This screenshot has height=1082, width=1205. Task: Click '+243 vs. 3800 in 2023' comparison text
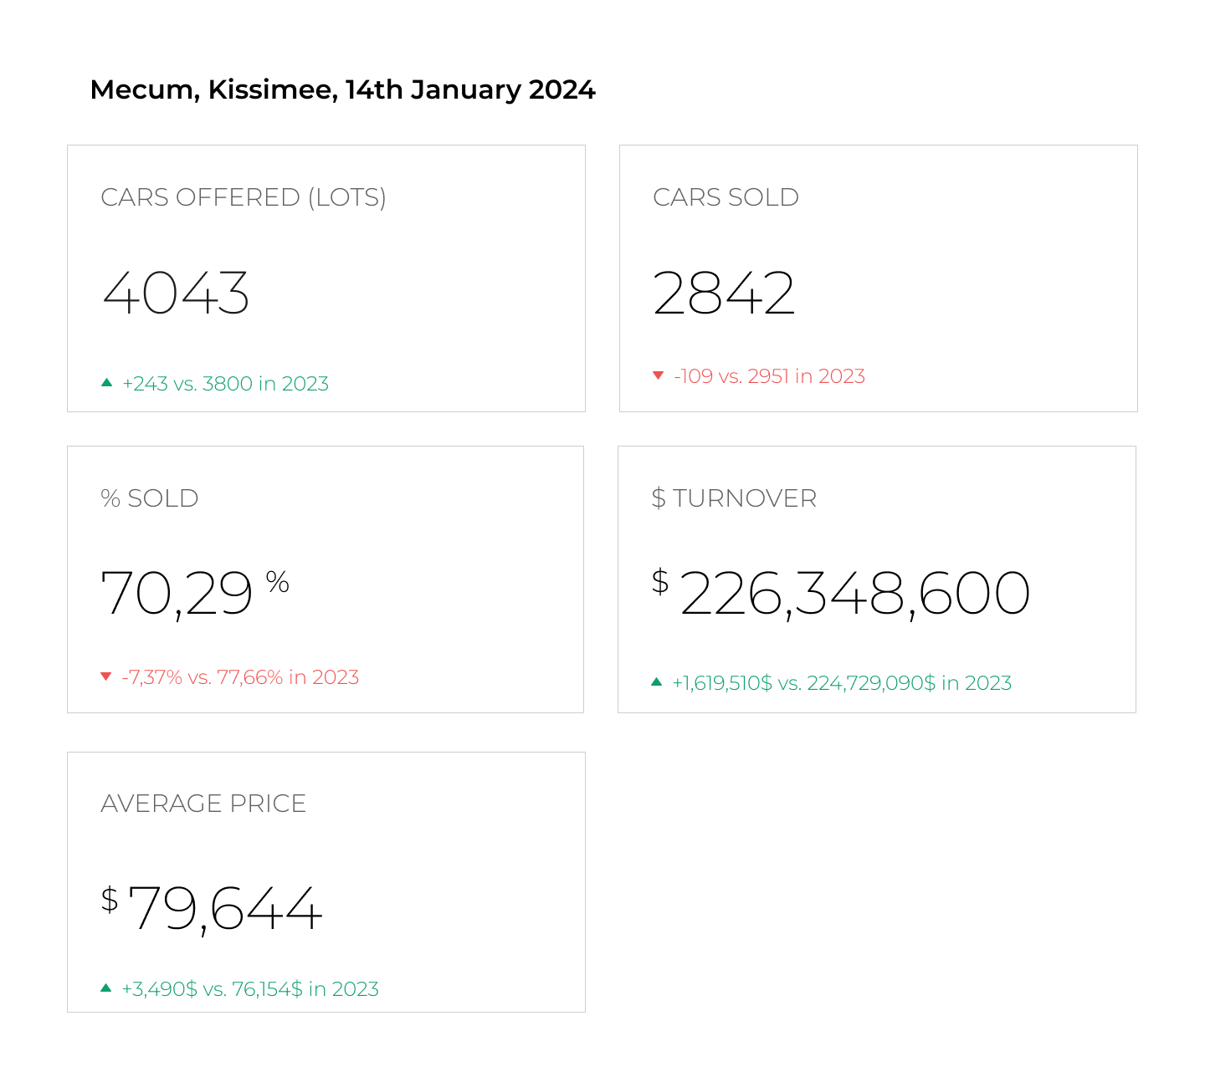pyautogui.click(x=225, y=384)
